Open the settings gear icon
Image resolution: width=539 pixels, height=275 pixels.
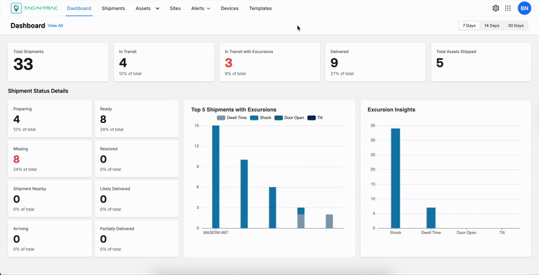click(495, 8)
